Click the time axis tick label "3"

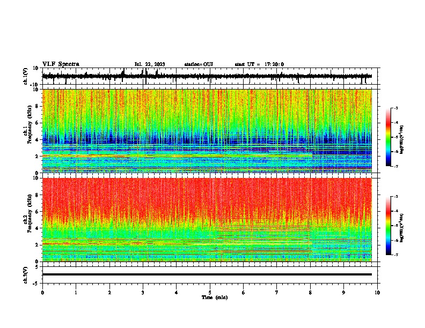(x=143, y=293)
